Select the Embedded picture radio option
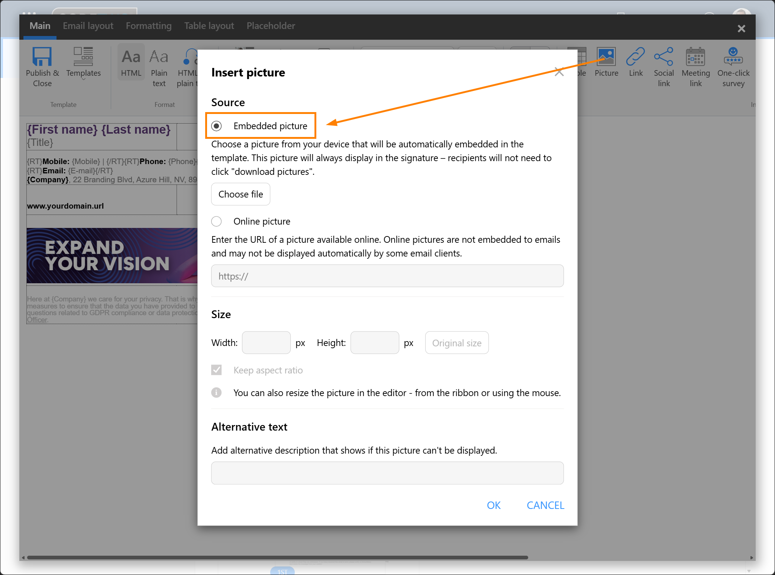The image size is (775, 575). (x=216, y=126)
